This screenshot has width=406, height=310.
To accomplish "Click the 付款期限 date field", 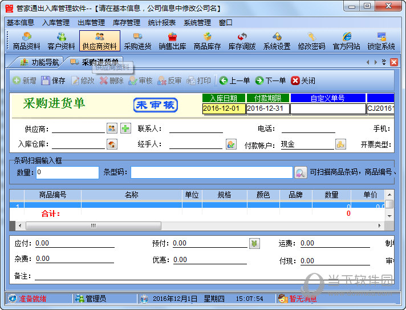I will coord(268,108).
